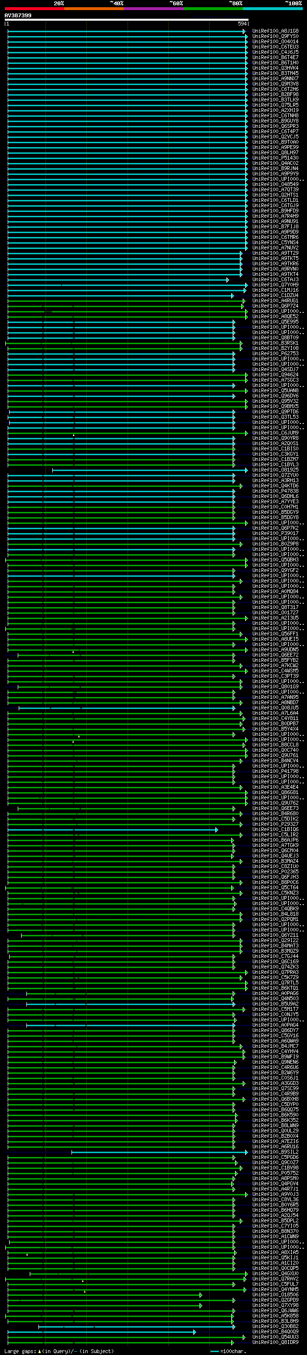This screenshot has width=307, height=1355.
Task: Select hit label UniRef100_Q7XY98
Action: [x=275, y=1305]
